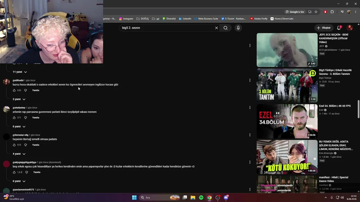Viewport: 360px width, 202px height.
Task: Open YouTube notifications bell
Action: [339, 28]
